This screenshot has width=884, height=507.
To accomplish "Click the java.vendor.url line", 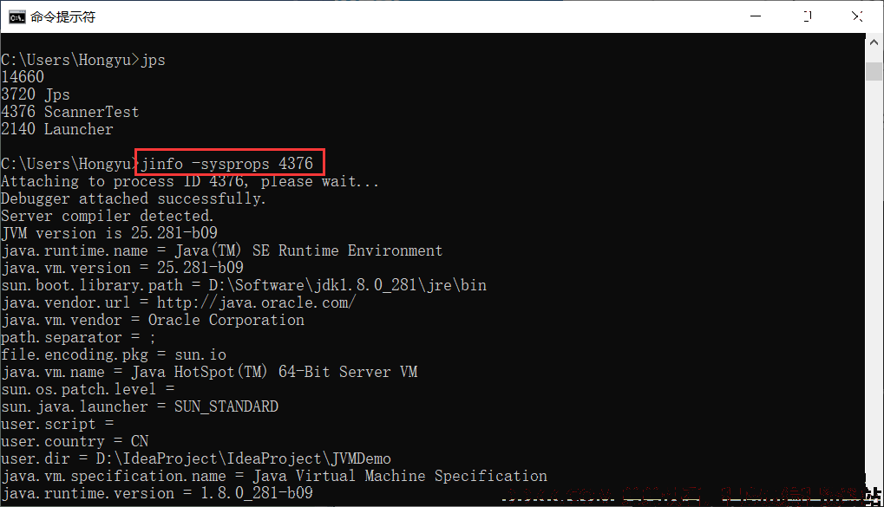I will click(178, 302).
